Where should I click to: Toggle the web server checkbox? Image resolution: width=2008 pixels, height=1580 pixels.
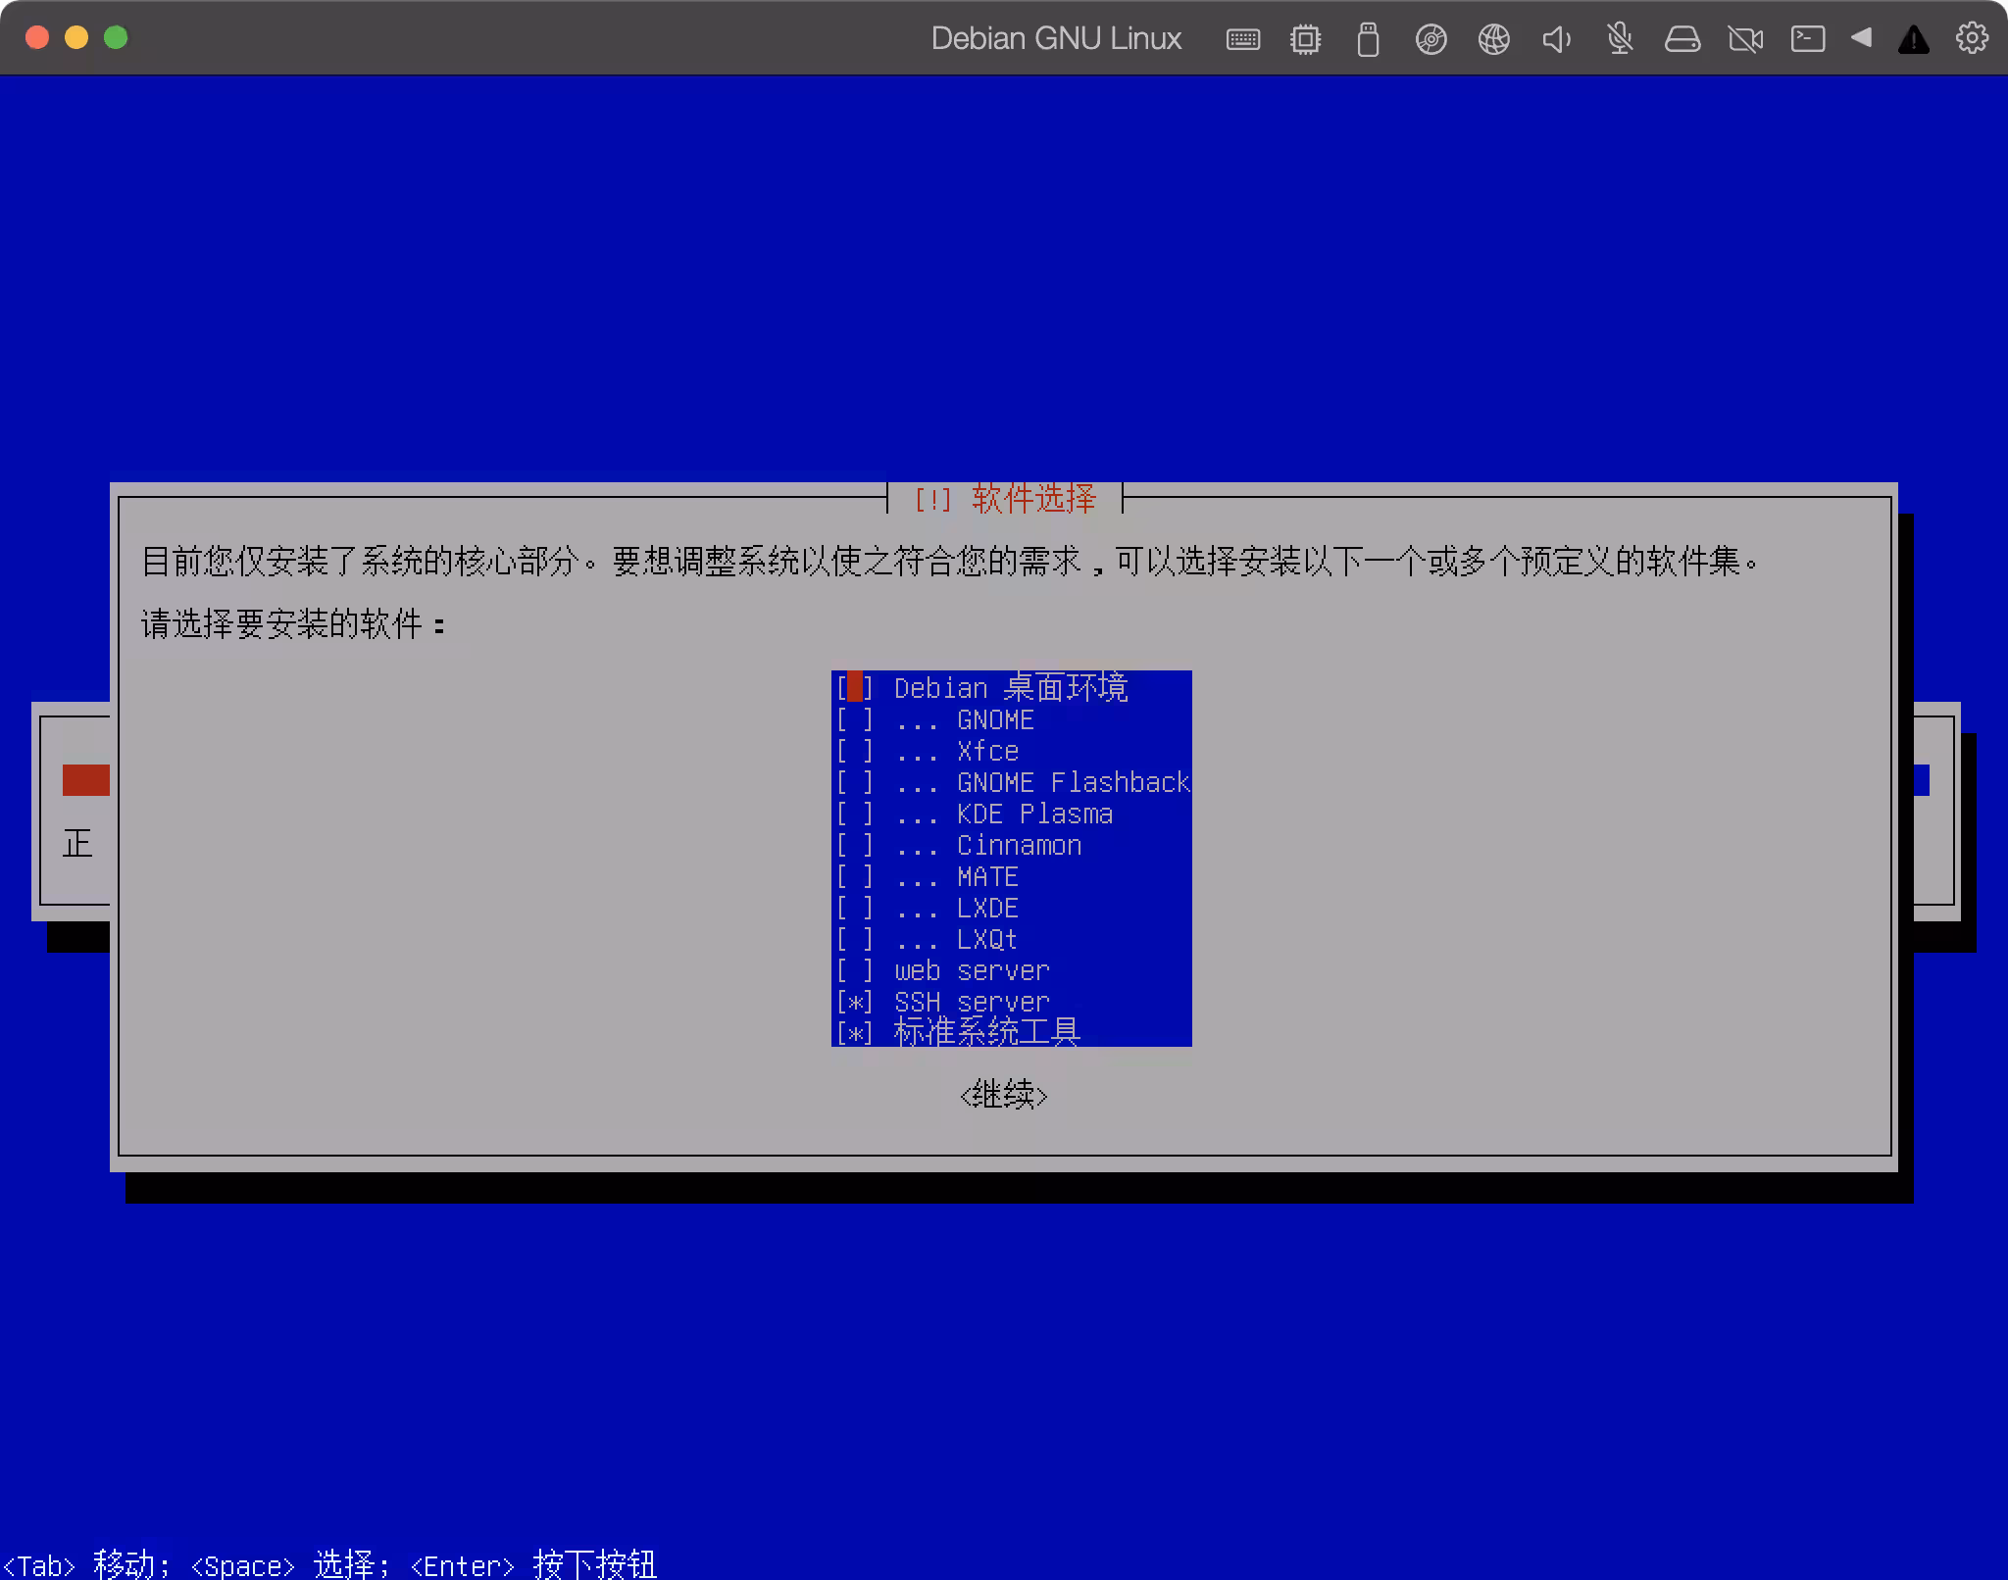[855, 970]
